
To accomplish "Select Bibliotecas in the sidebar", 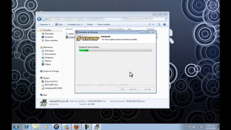I will point(48,47).
